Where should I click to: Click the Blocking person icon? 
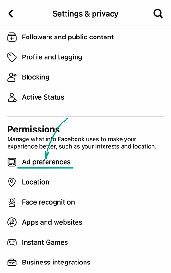click(12, 77)
